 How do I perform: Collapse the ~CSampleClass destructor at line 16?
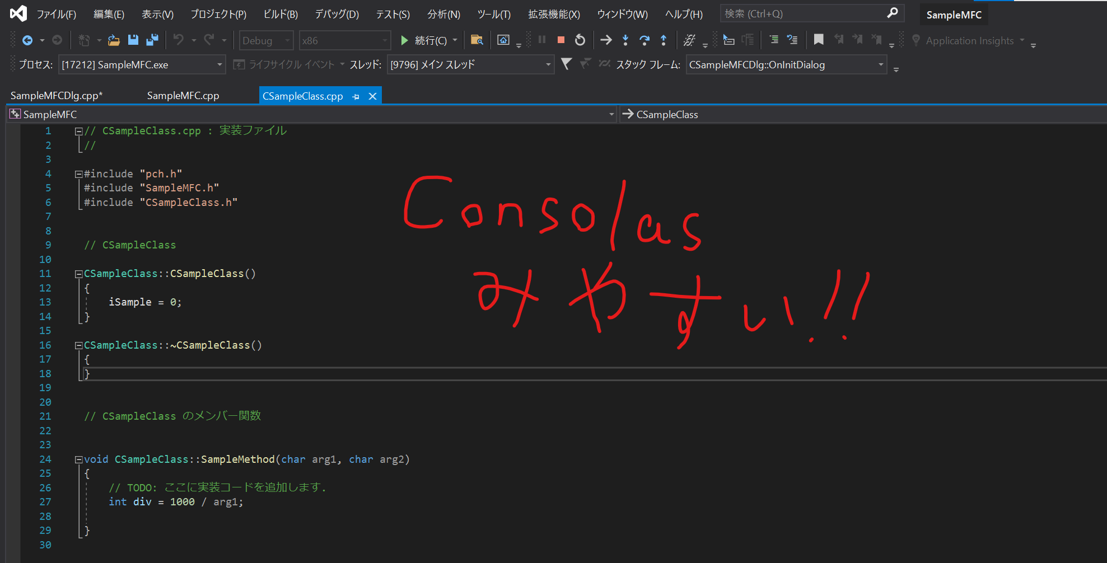coord(79,346)
